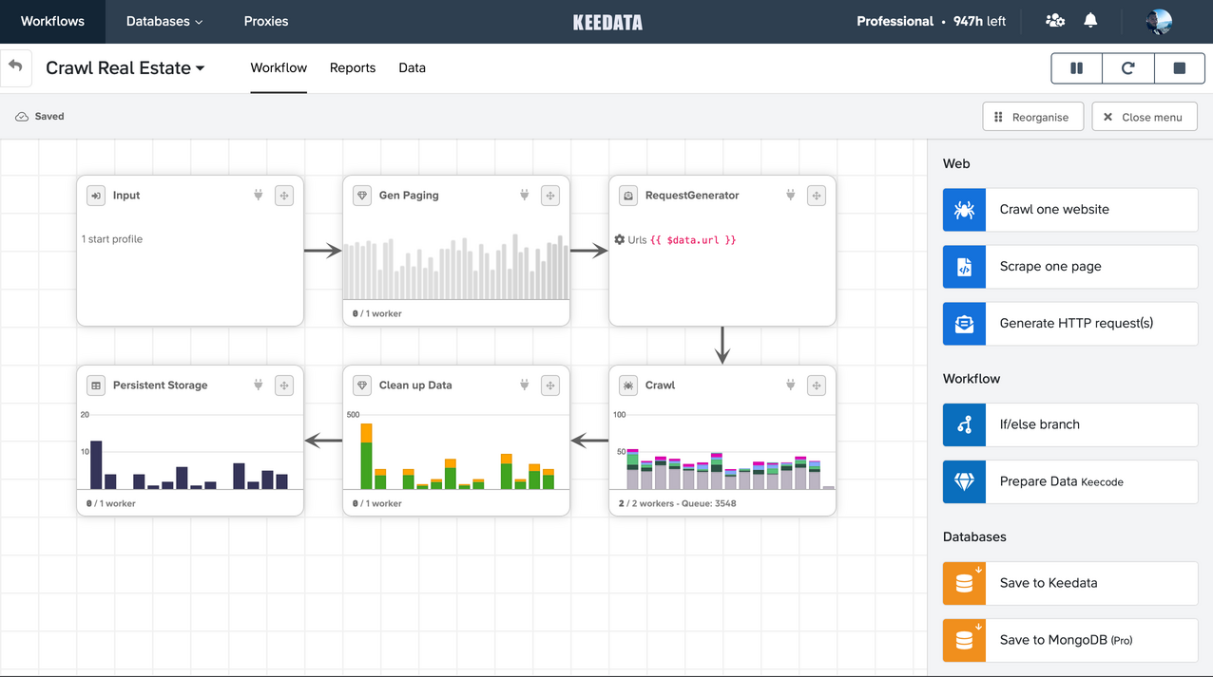Click the back arrow icon
1213x677 pixels.
pyautogui.click(x=14, y=67)
